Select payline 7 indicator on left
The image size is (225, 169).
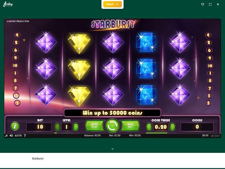tap(16, 88)
